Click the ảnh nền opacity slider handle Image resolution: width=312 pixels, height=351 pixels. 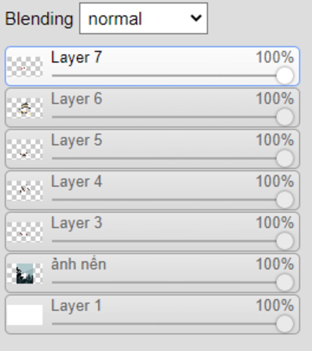tap(285, 282)
